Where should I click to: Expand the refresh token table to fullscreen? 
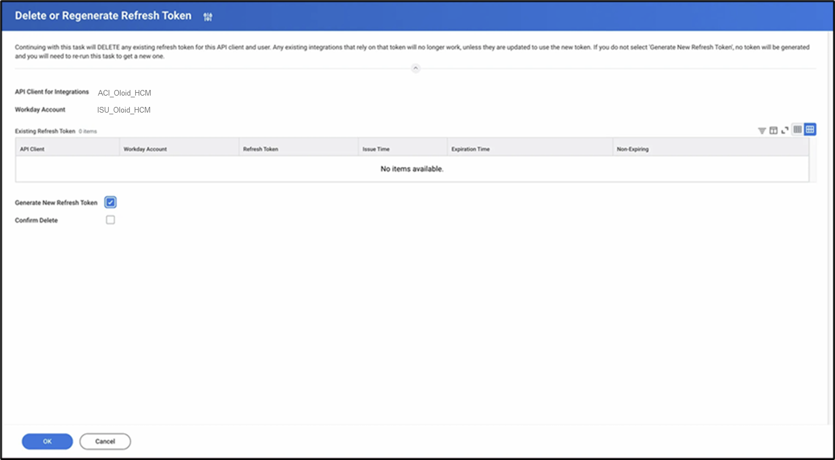[785, 131]
